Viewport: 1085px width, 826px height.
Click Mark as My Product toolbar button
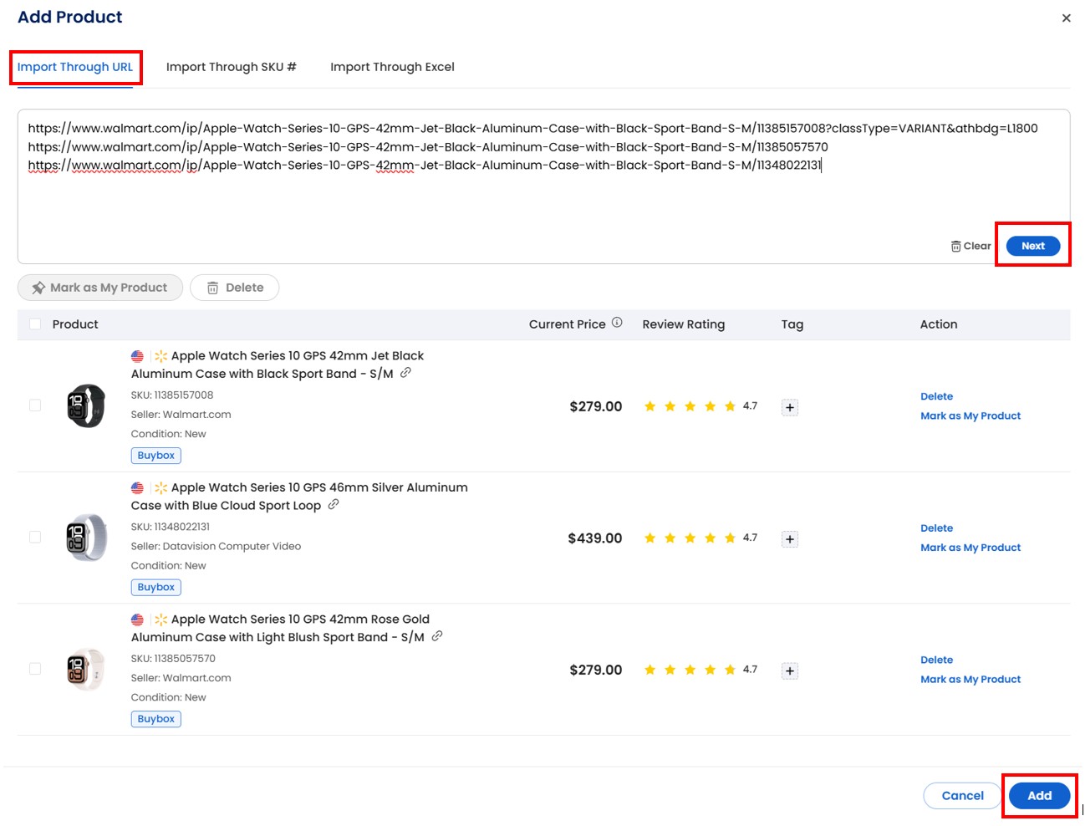click(x=99, y=288)
